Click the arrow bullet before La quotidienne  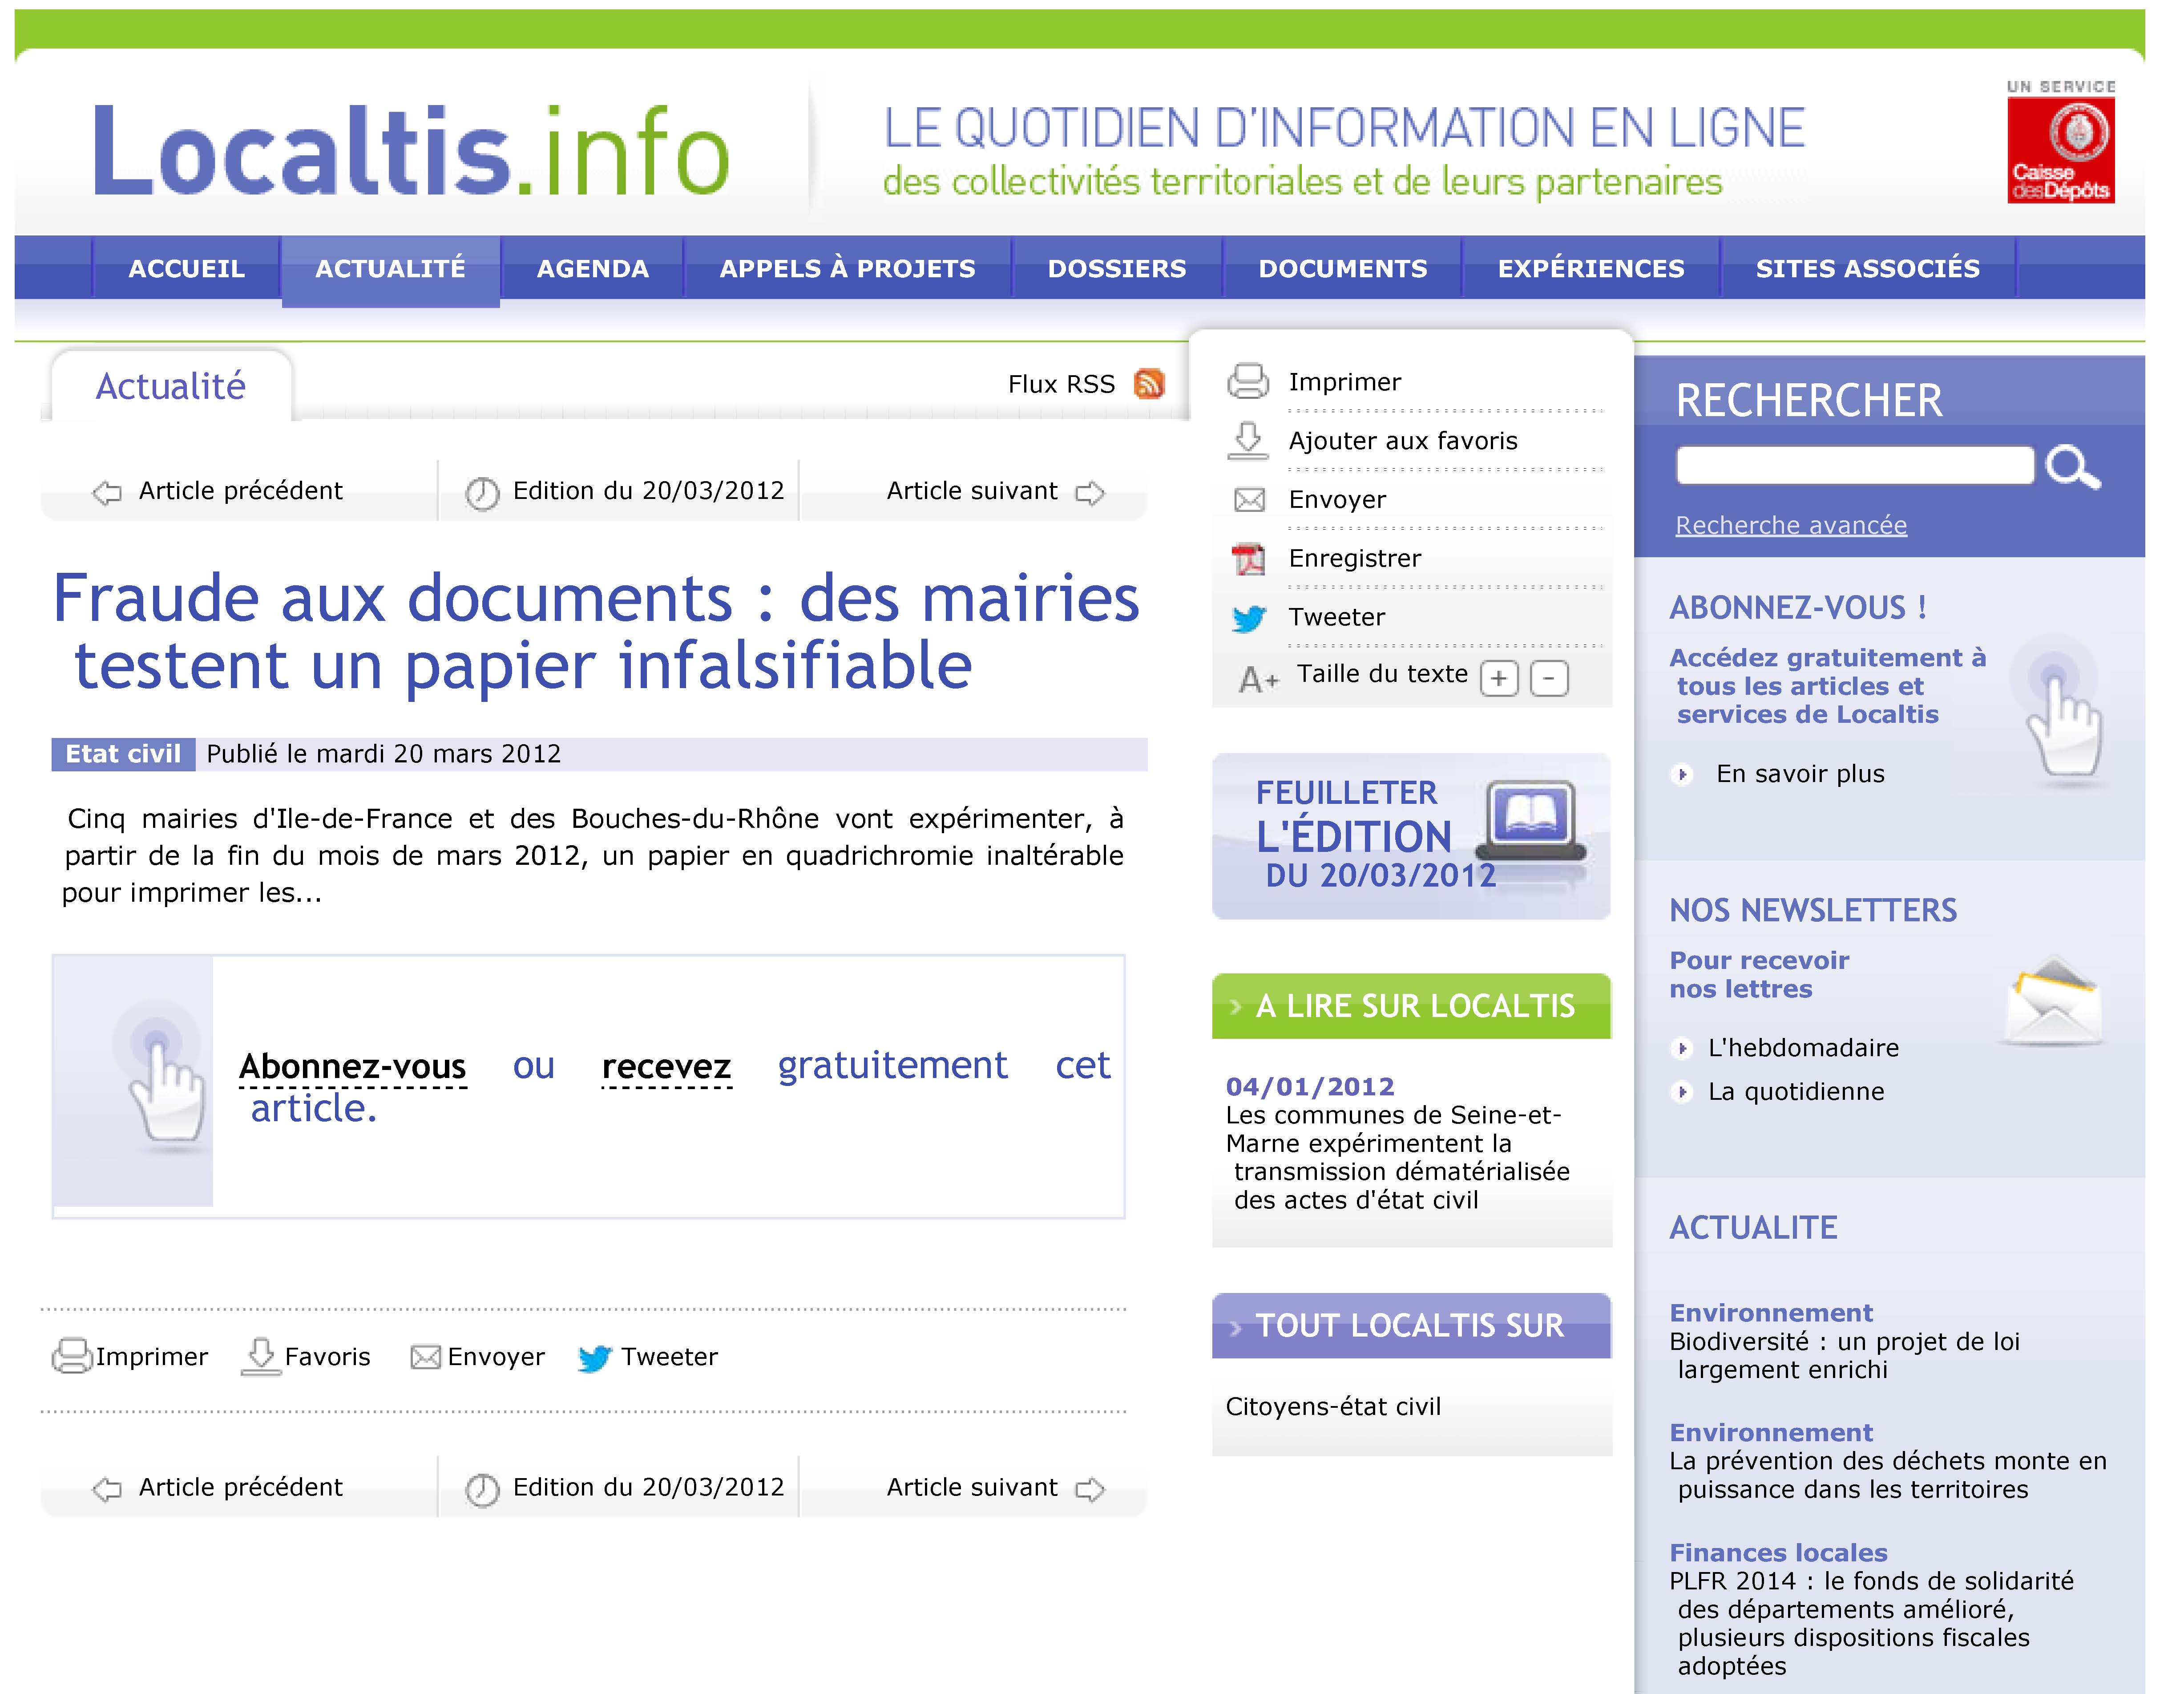[x=1683, y=1092]
